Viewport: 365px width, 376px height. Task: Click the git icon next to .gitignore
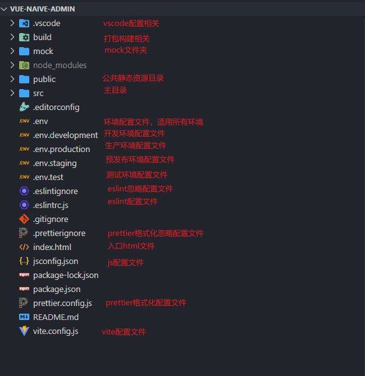[24, 219]
